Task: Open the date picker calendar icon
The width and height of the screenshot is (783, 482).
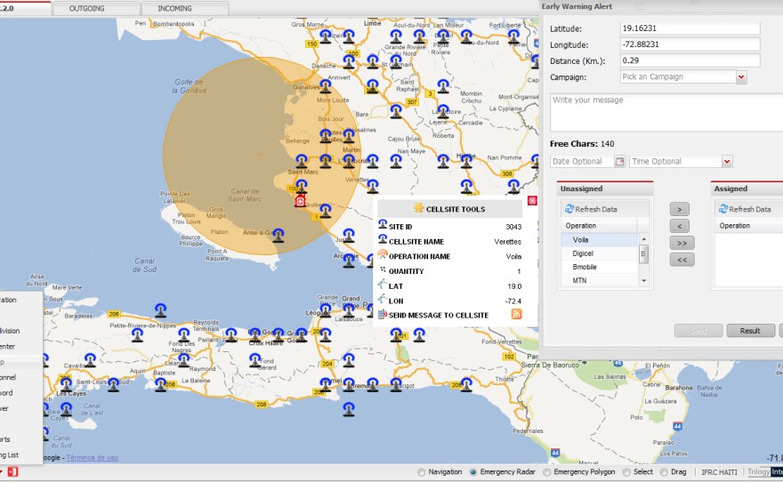Action: click(619, 162)
